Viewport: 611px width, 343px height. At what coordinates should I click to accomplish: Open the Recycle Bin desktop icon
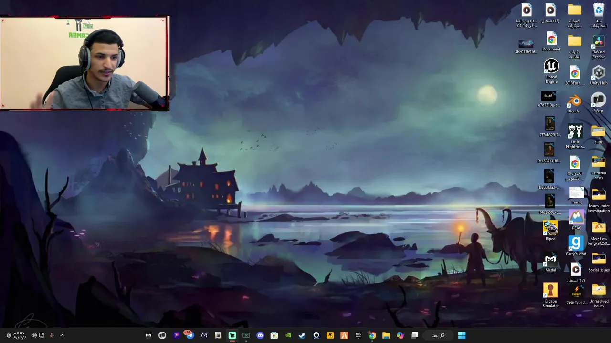pos(599,15)
